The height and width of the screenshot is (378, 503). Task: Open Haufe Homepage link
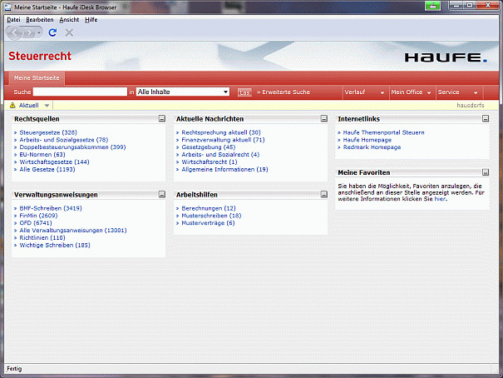click(367, 140)
